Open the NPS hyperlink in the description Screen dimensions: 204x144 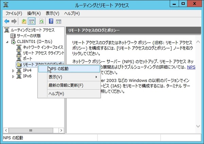pyautogui.click(x=191, y=67)
